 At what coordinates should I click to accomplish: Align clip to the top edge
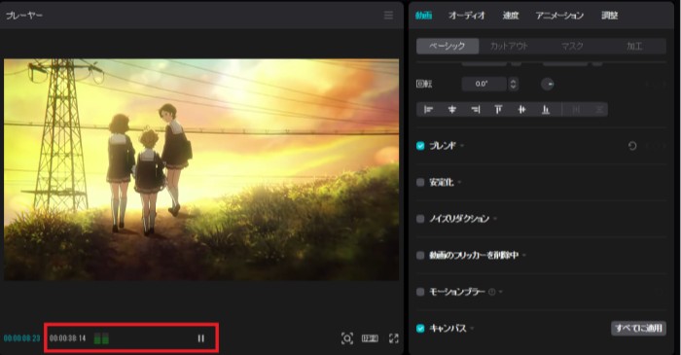coord(498,110)
